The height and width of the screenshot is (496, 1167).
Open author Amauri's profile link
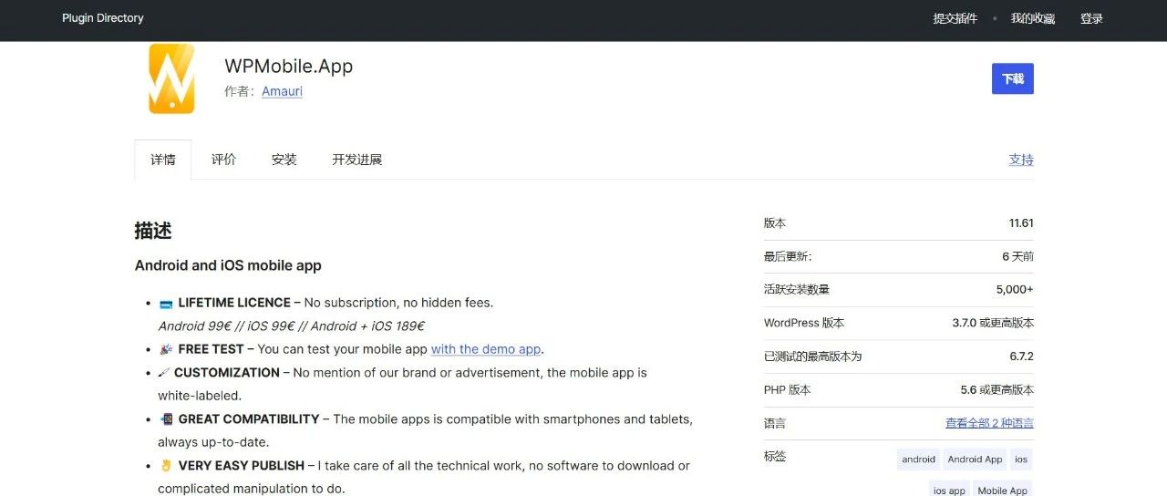282,91
